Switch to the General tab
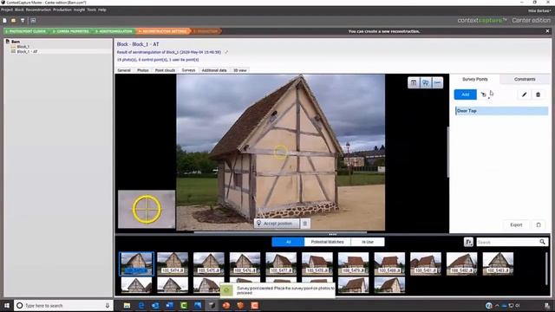Image resolution: width=555 pixels, height=312 pixels. click(124, 70)
